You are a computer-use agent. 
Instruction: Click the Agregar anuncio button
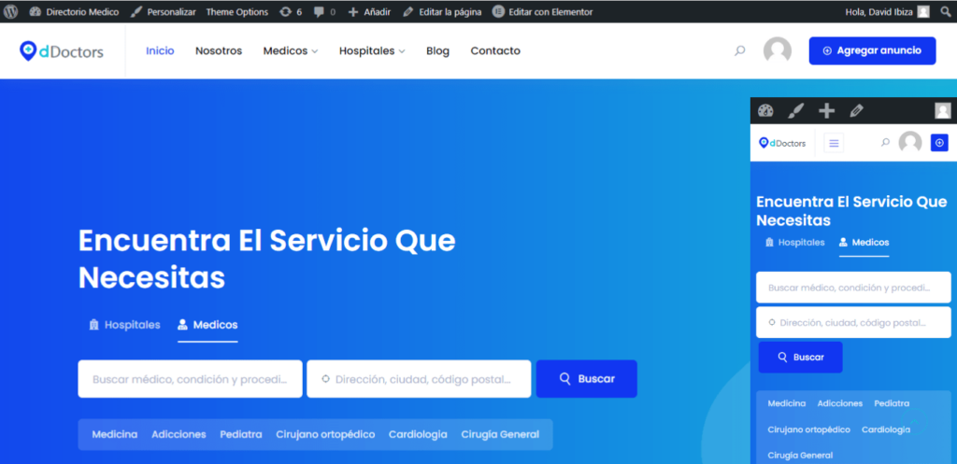coord(872,50)
